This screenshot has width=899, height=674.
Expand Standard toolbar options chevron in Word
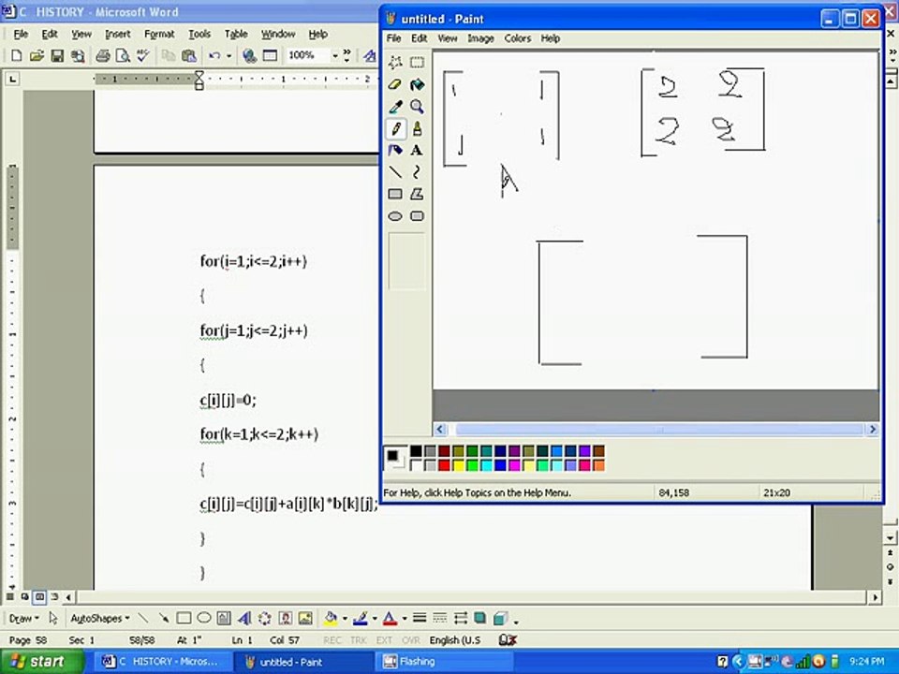346,55
